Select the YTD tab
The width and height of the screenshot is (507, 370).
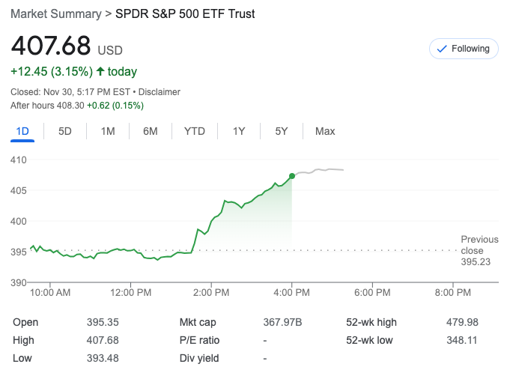pyautogui.click(x=195, y=131)
